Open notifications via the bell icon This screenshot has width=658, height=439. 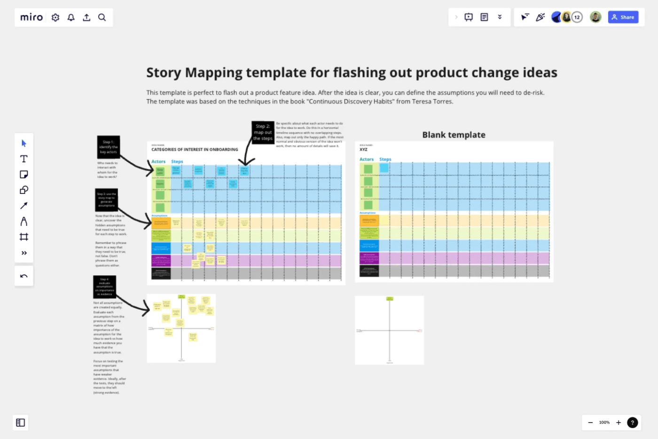(x=71, y=17)
